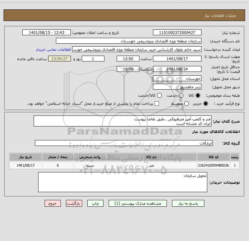This screenshot has height=241, width=249.
Task: Select the جزیی purchase type radio
Action: pos(205,104)
